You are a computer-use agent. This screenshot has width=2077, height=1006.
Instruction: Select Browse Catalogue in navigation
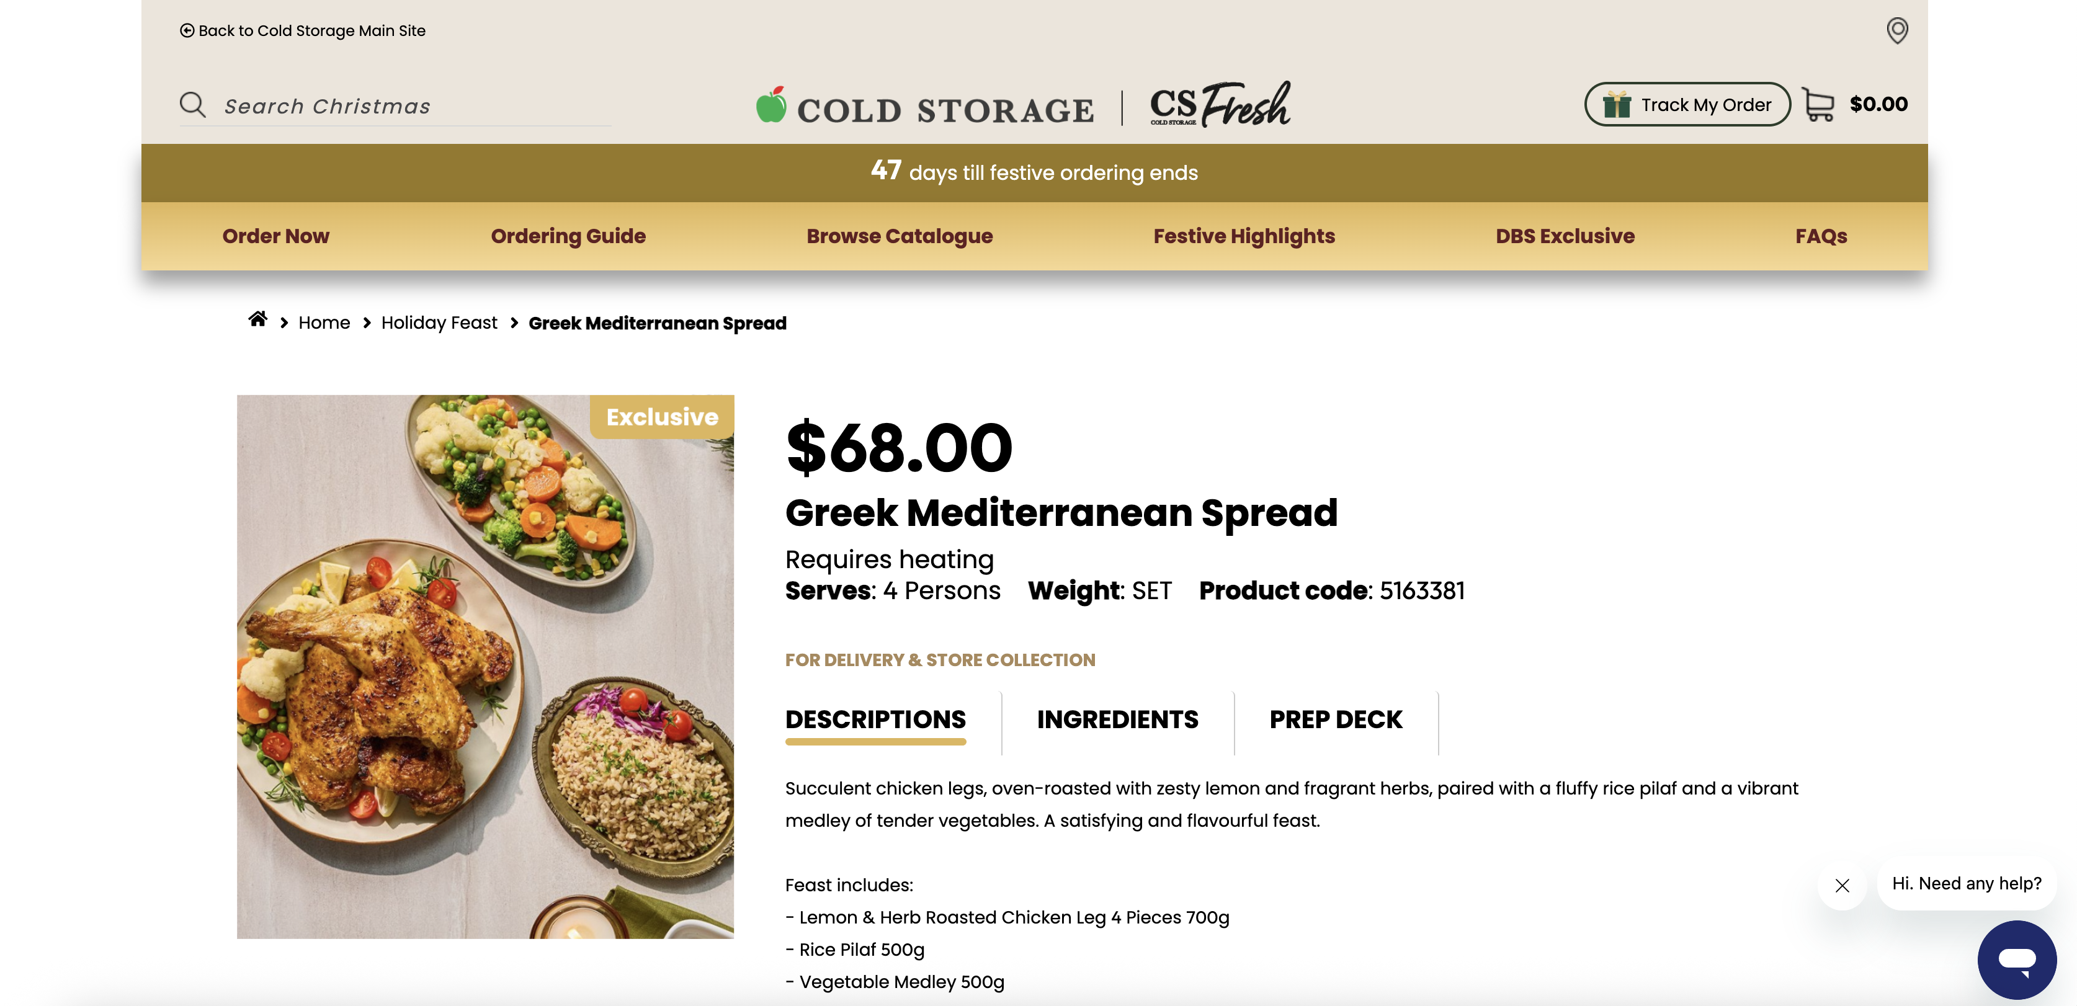899,236
